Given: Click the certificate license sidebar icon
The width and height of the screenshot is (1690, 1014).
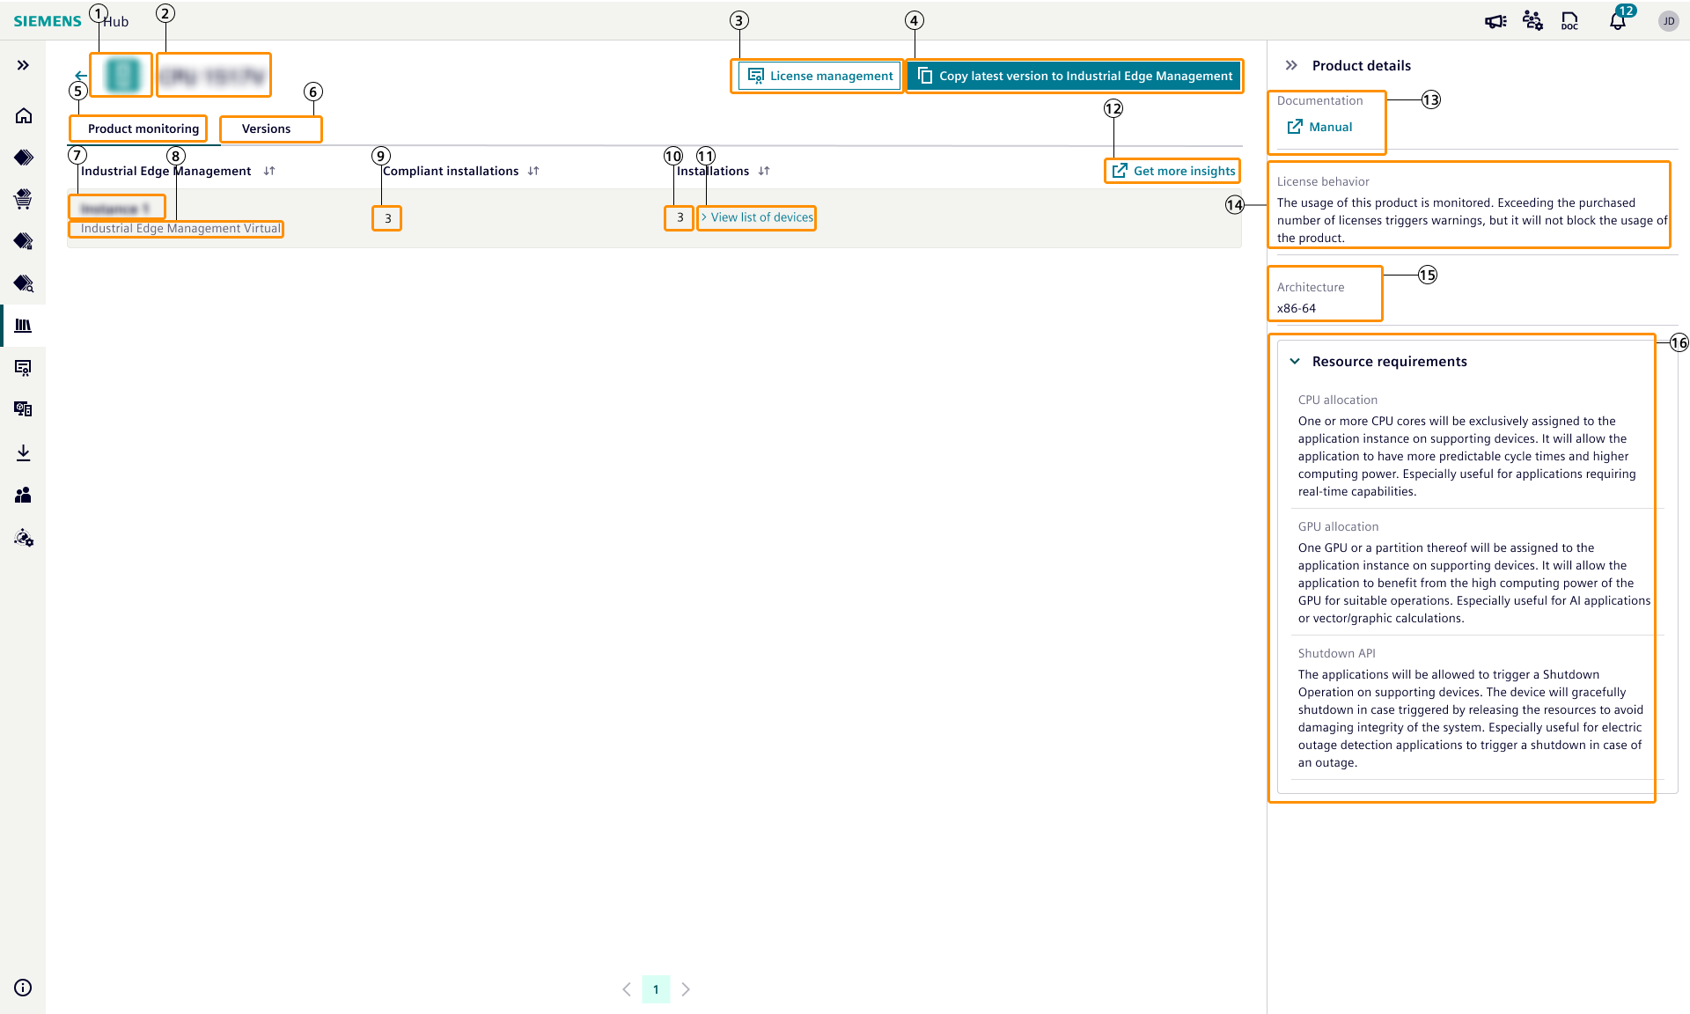Looking at the screenshot, I should (24, 368).
